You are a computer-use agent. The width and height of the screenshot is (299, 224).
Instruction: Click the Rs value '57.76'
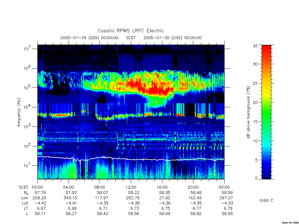click(x=40, y=192)
